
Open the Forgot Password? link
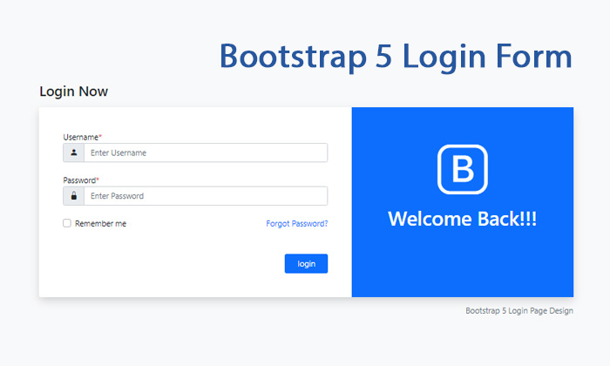[x=297, y=223]
